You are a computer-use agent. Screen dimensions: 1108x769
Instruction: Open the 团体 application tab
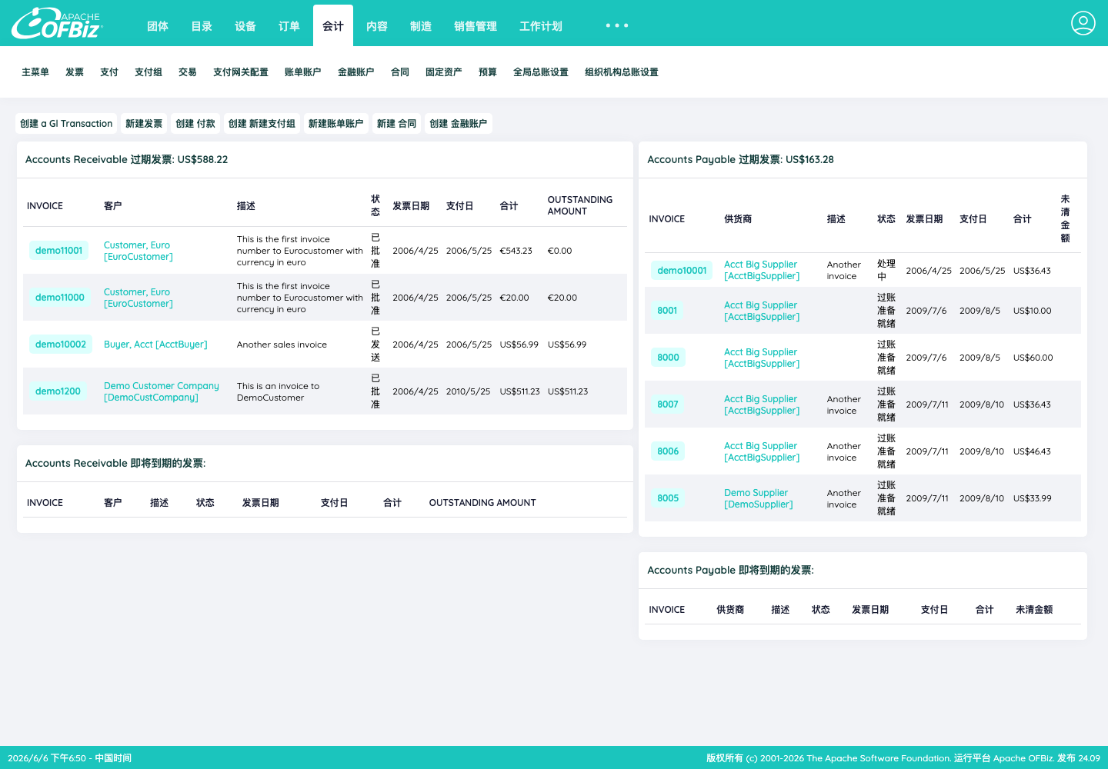158,26
